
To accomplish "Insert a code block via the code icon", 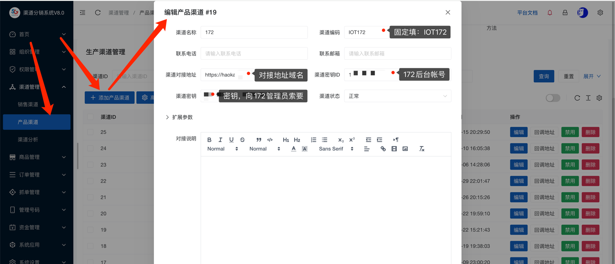I will click(269, 140).
